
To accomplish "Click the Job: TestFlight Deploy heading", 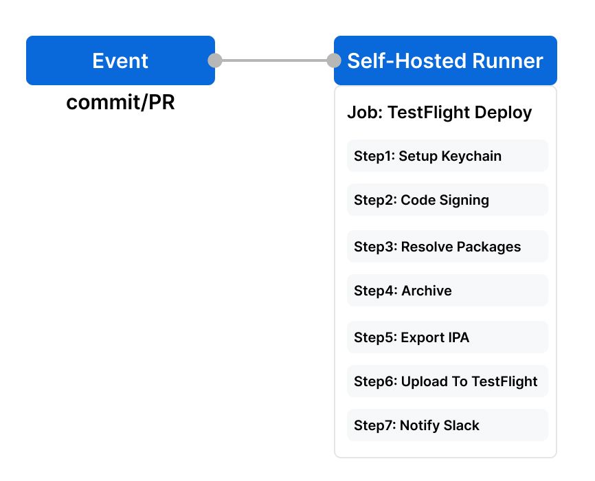I will [x=440, y=113].
